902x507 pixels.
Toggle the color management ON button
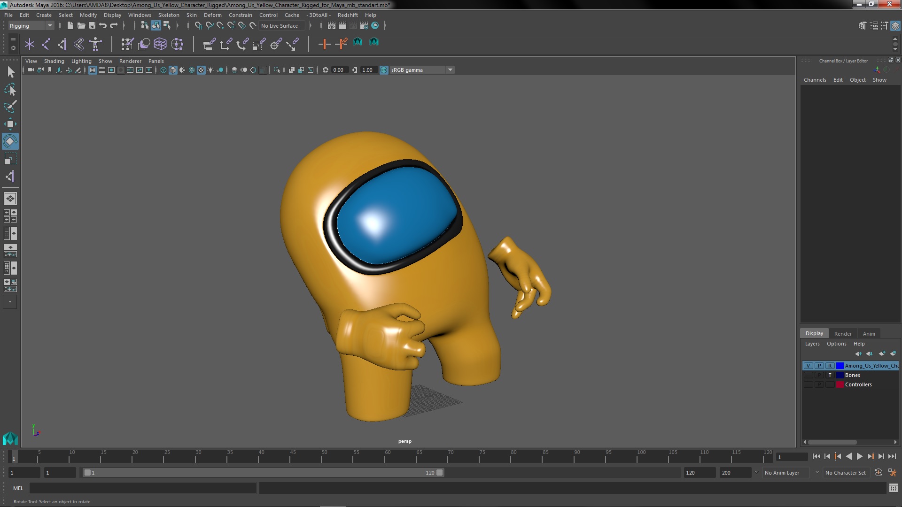[384, 70]
